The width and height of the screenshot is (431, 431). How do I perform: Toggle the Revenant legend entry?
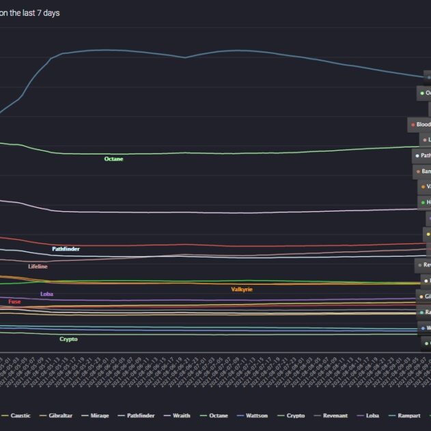pos(331,415)
